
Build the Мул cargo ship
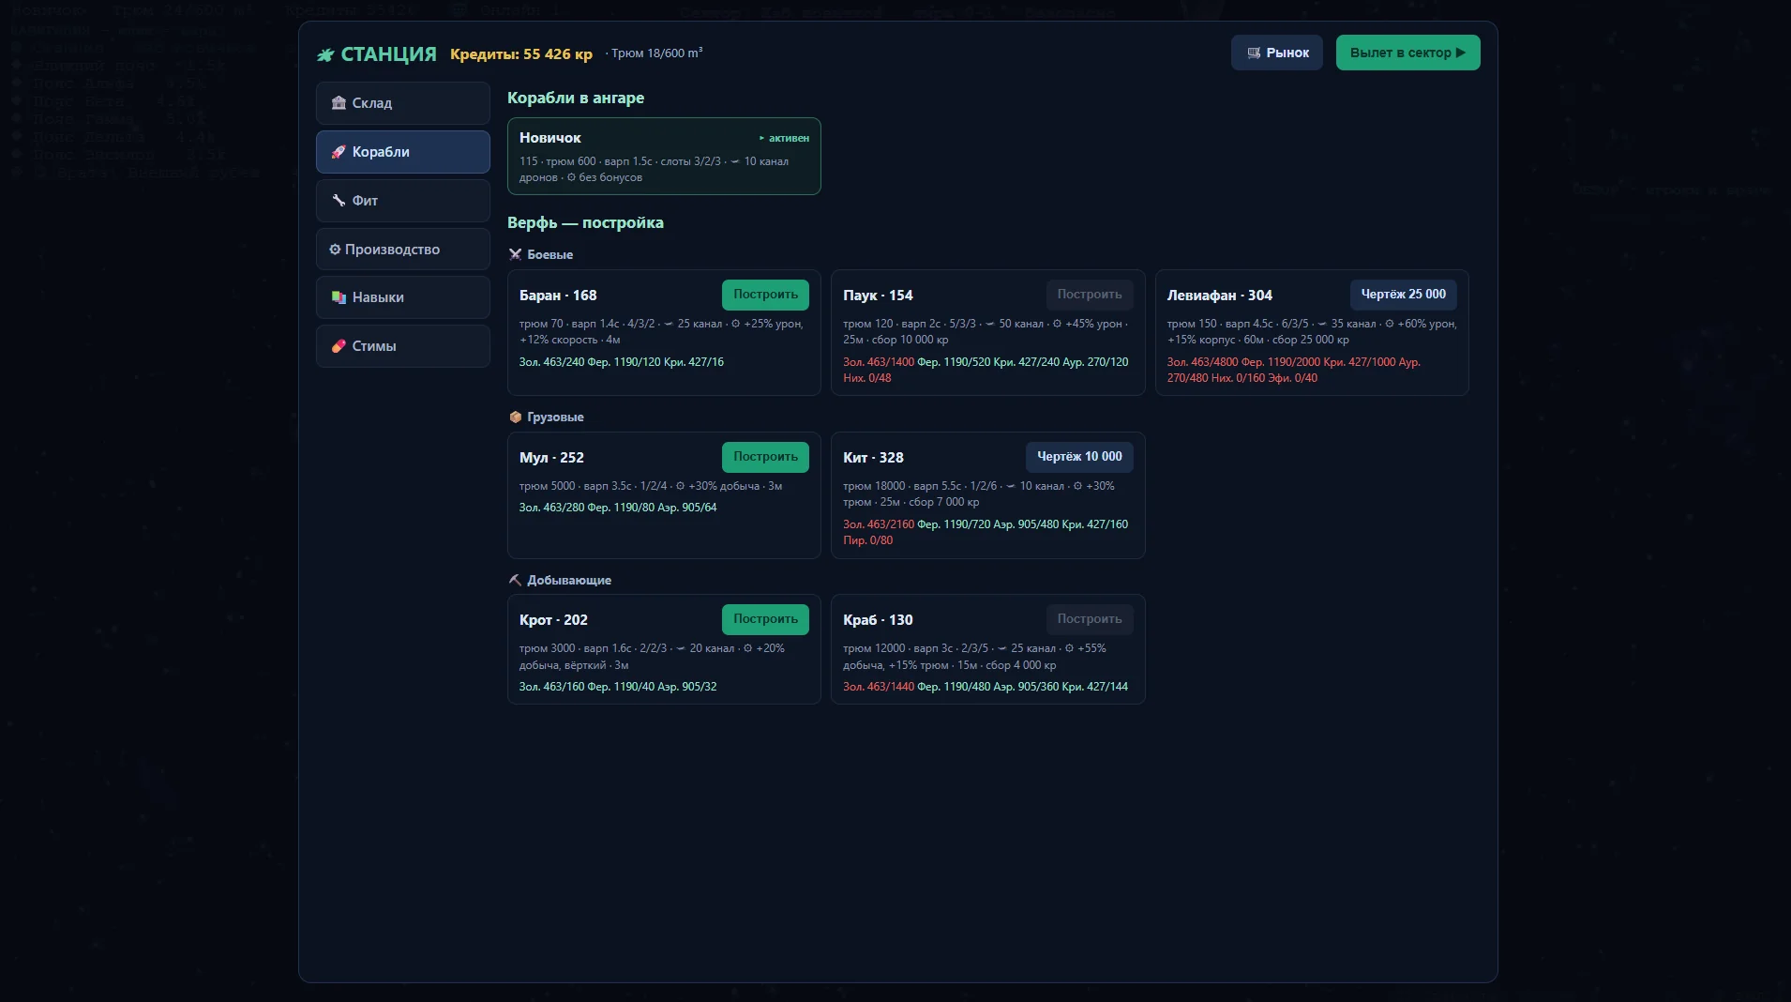[765, 457]
